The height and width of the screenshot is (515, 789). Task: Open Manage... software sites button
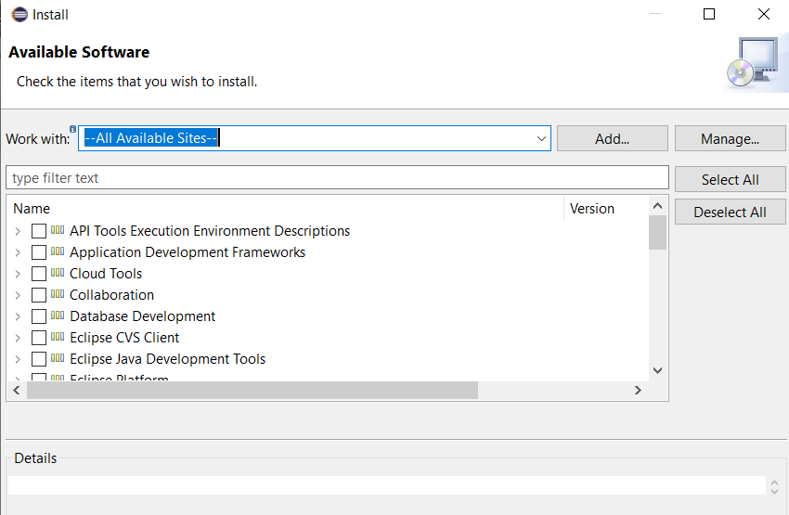(x=730, y=138)
